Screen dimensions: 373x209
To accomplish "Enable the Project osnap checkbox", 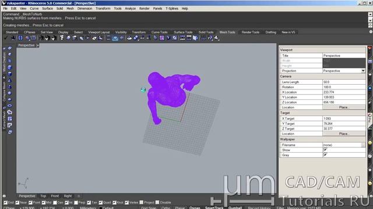I will tap(142, 203).
